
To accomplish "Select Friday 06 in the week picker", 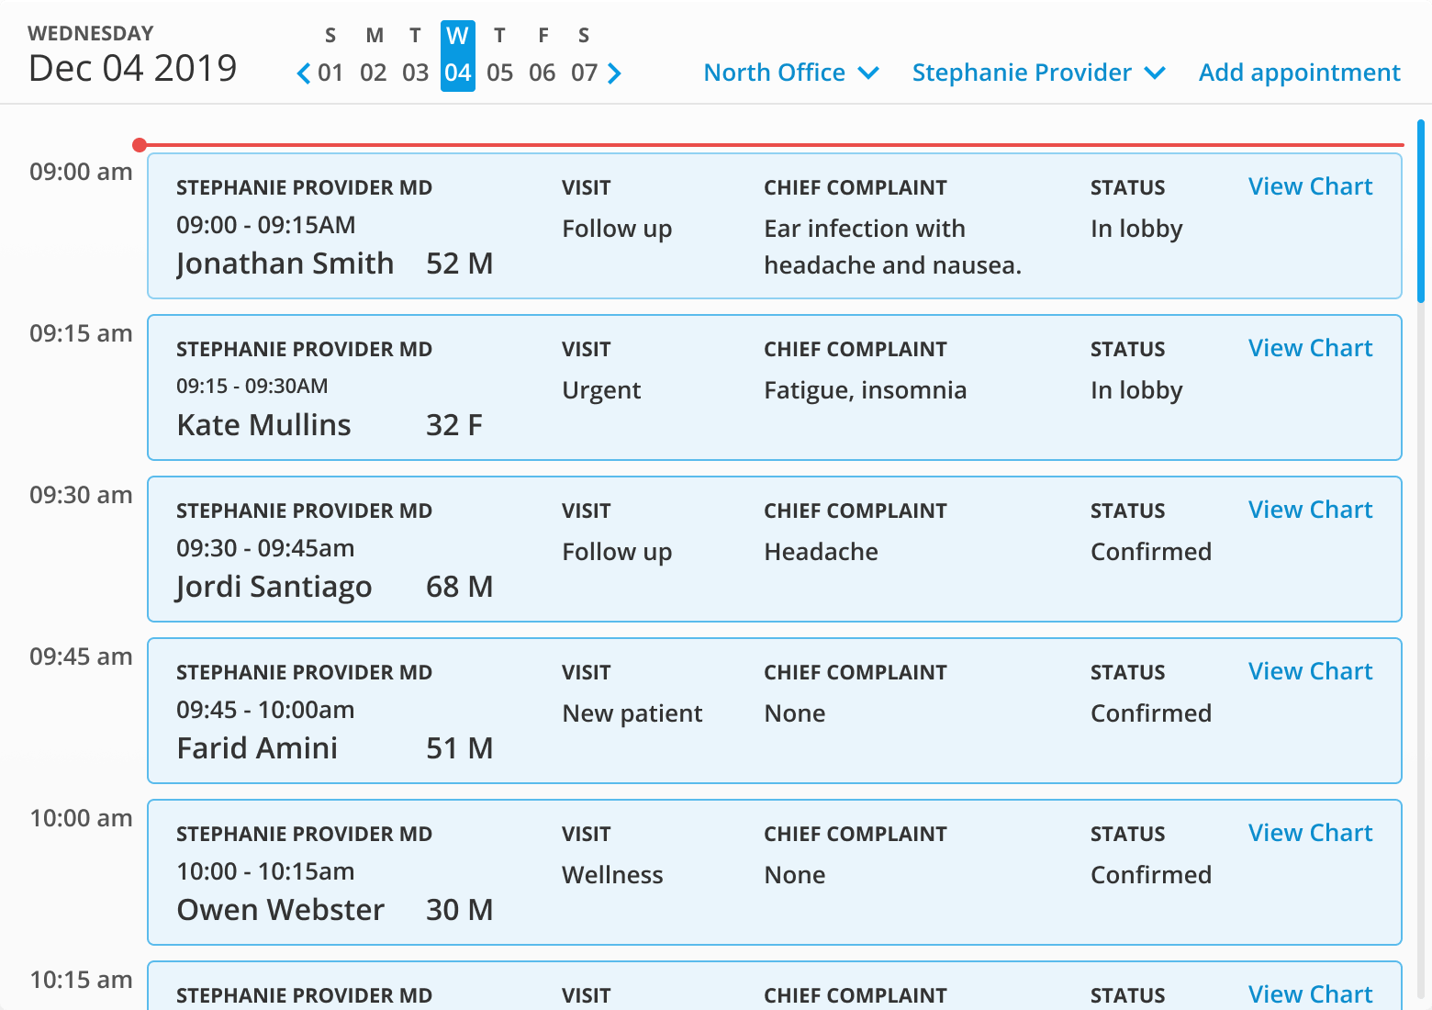I will click(x=543, y=56).
